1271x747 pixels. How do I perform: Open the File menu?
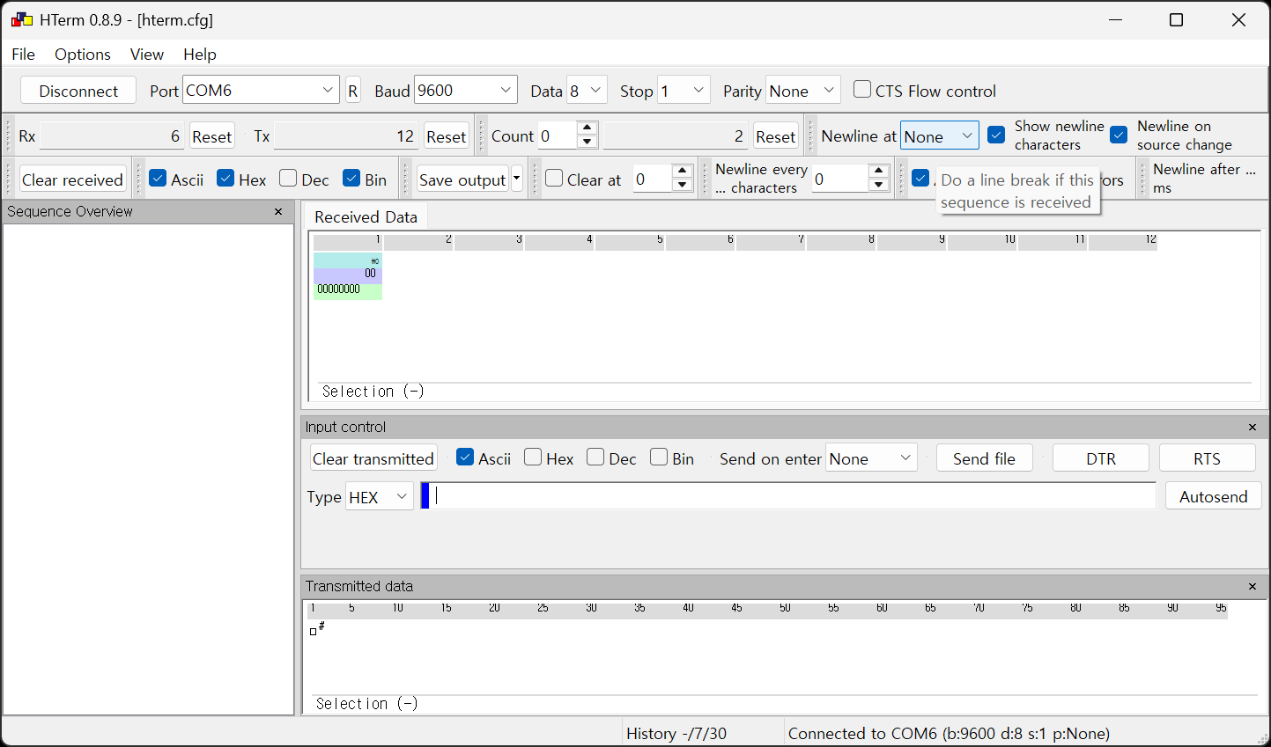coord(24,55)
